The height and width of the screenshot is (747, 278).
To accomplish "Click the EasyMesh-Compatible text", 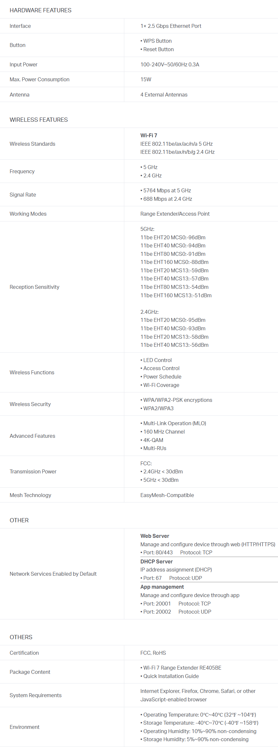I will (x=167, y=495).
